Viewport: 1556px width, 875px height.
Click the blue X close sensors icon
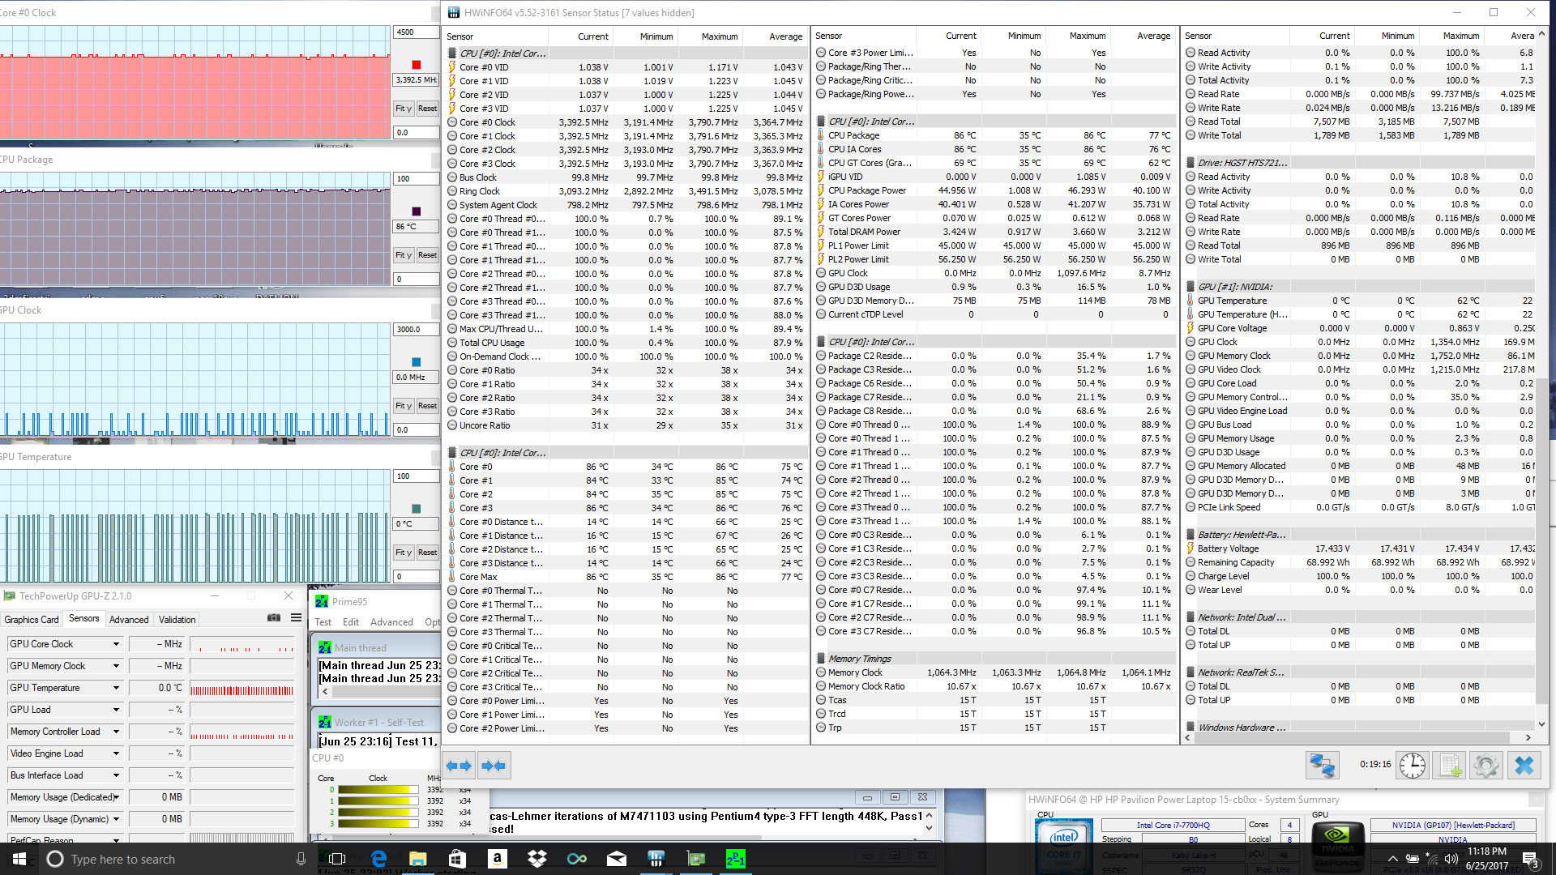(x=1524, y=766)
